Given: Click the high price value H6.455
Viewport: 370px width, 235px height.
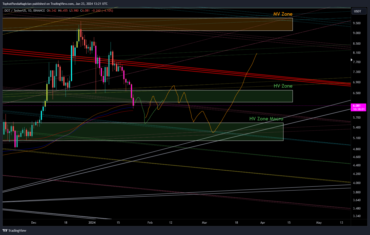Looking at the screenshot, I should click(63, 11).
